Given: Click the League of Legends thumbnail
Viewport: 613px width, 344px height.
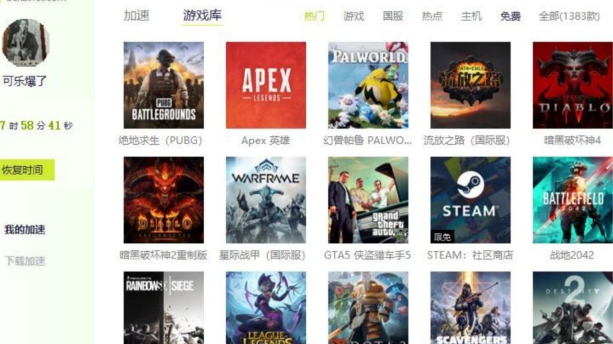Looking at the screenshot, I should [266, 307].
